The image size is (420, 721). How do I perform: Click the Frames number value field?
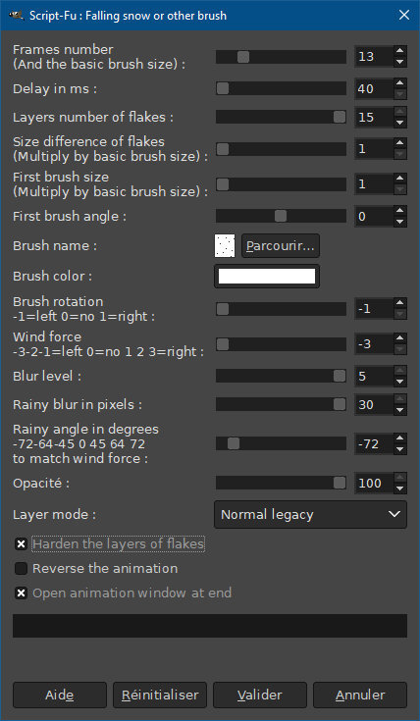pos(374,57)
